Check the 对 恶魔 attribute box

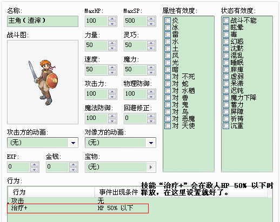pos(168,119)
